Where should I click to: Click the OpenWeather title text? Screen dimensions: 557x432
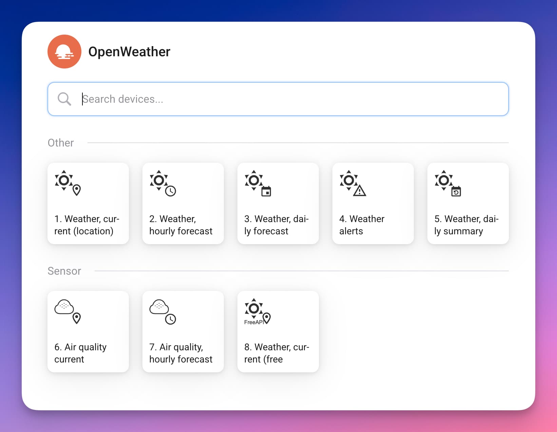[129, 52]
